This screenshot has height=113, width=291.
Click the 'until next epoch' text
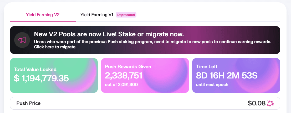[x=212, y=84]
